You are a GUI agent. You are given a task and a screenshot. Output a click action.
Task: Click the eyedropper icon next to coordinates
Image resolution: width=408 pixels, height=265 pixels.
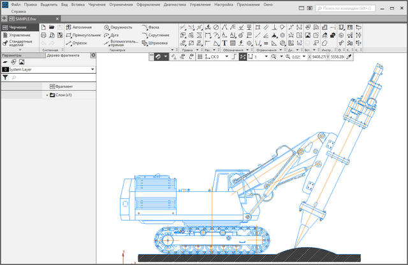[348, 57]
